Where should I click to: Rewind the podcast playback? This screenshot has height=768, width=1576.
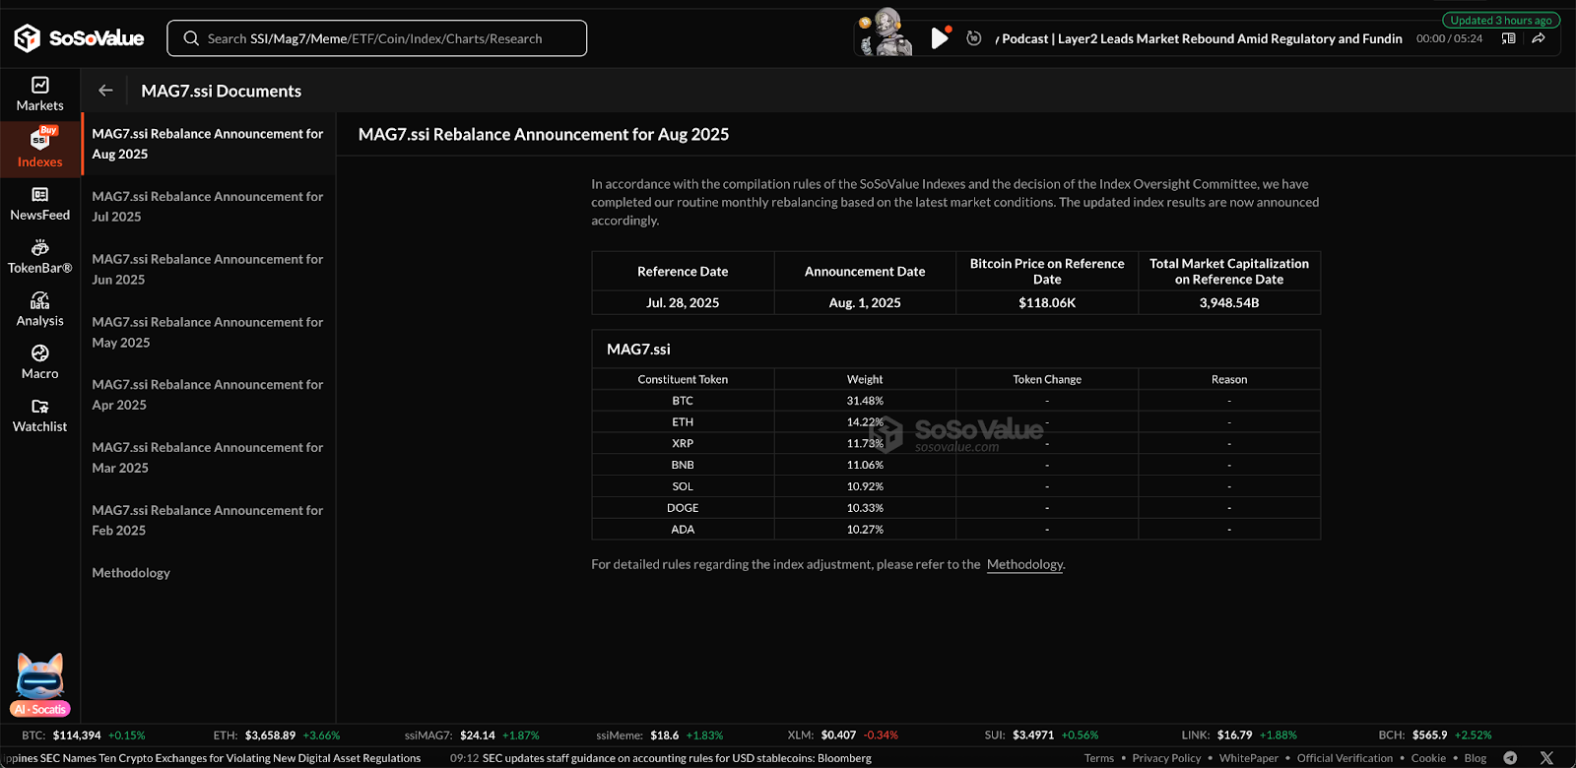(974, 38)
